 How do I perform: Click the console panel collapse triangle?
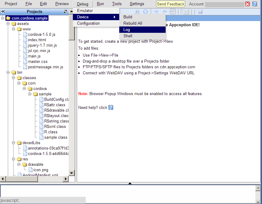(x=130, y=183)
